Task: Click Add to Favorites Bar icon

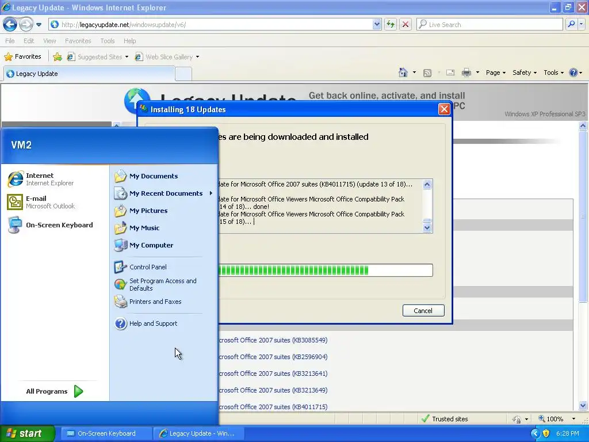Action: click(58, 57)
